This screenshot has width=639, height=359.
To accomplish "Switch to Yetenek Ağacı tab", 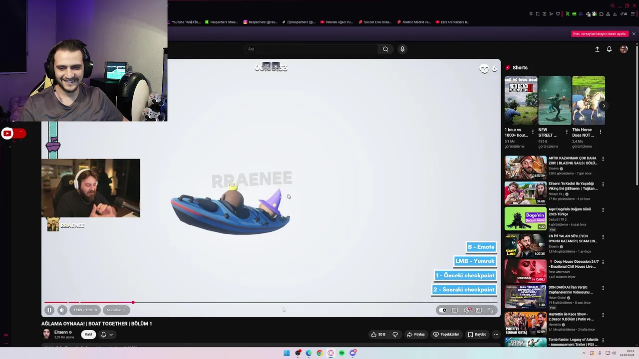I will click(x=337, y=22).
